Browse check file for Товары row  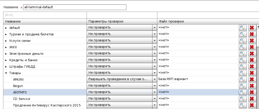243,73
